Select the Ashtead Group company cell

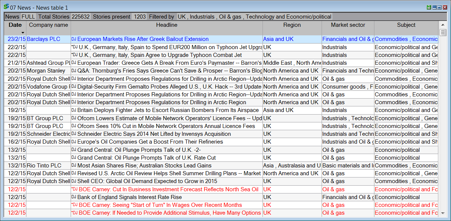coord(48,63)
